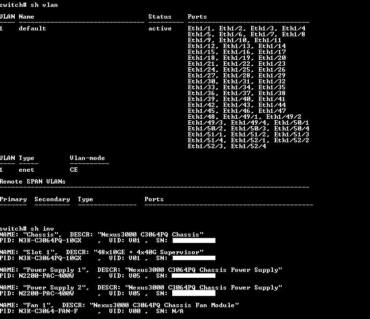Select port 'Eth1/29'
Image resolution: width=370 pixels, height=319 pixels.
(x=272, y=76)
